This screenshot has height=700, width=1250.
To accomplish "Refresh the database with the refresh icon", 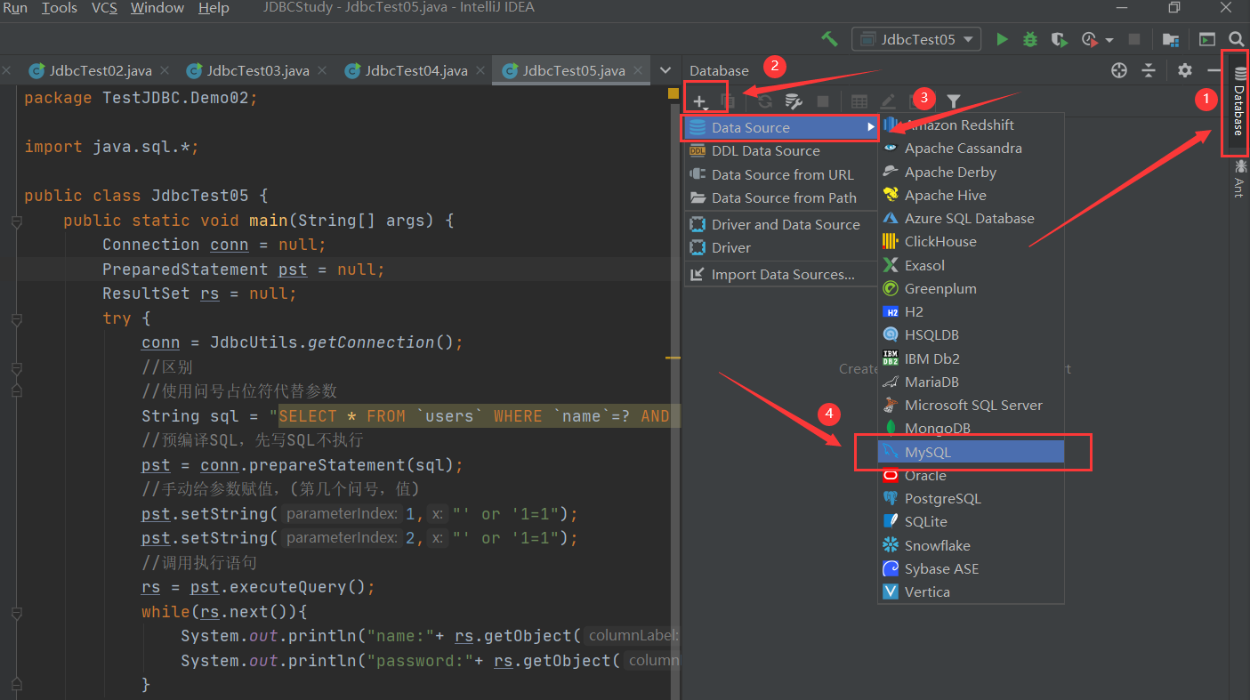I will 765,101.
